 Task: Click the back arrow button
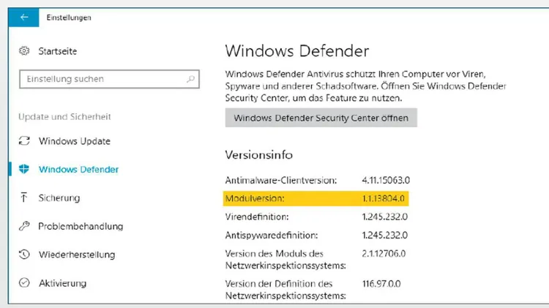pos(23,17)
